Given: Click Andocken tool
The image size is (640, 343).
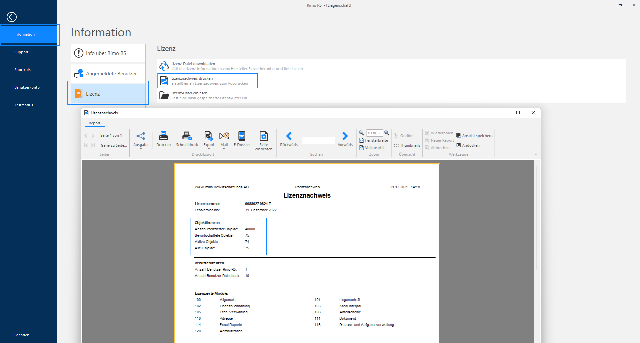Looking at the screenshot, I should point(468,145).
